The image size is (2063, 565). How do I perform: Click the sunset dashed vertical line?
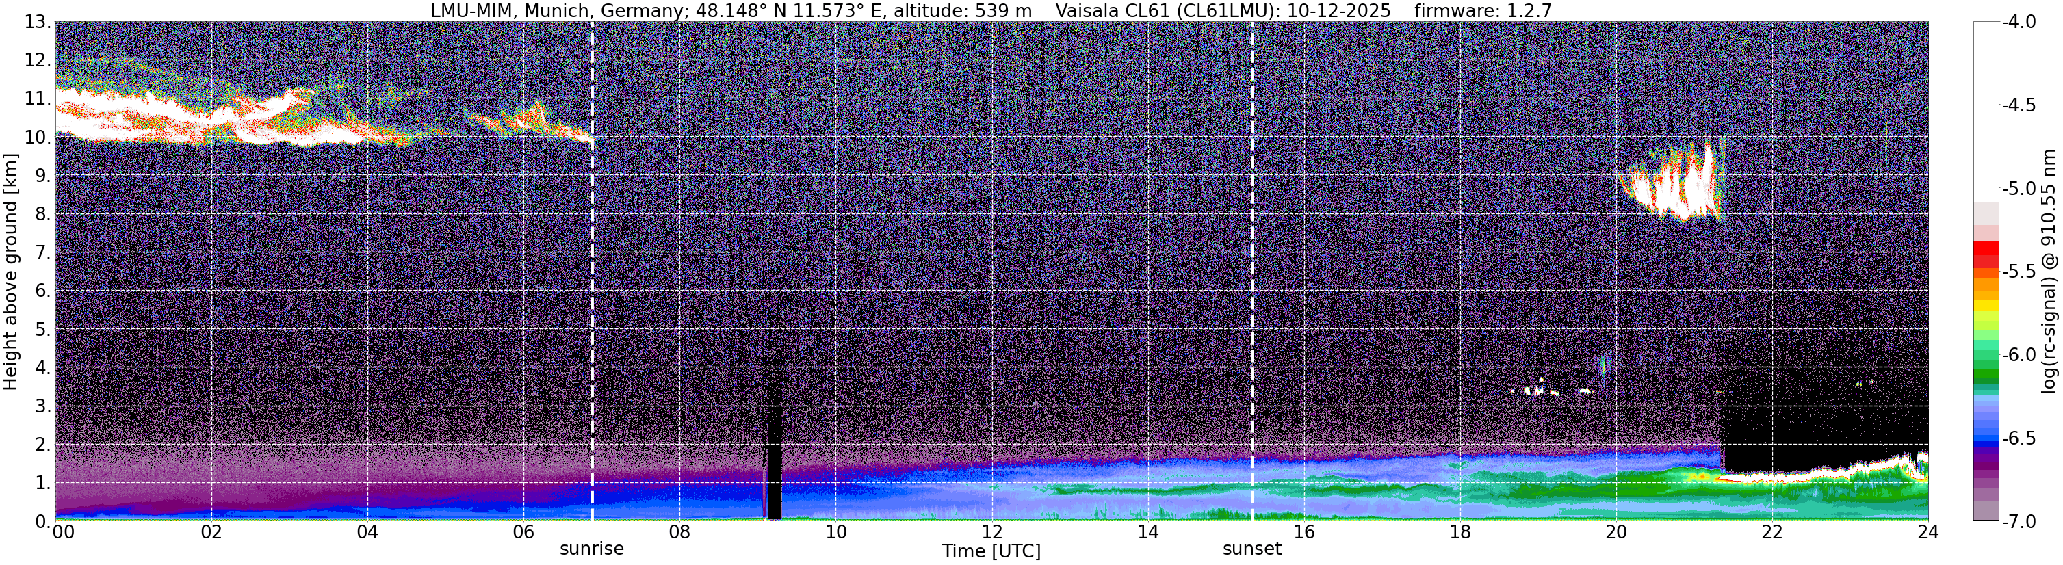tap(1251, 272)
